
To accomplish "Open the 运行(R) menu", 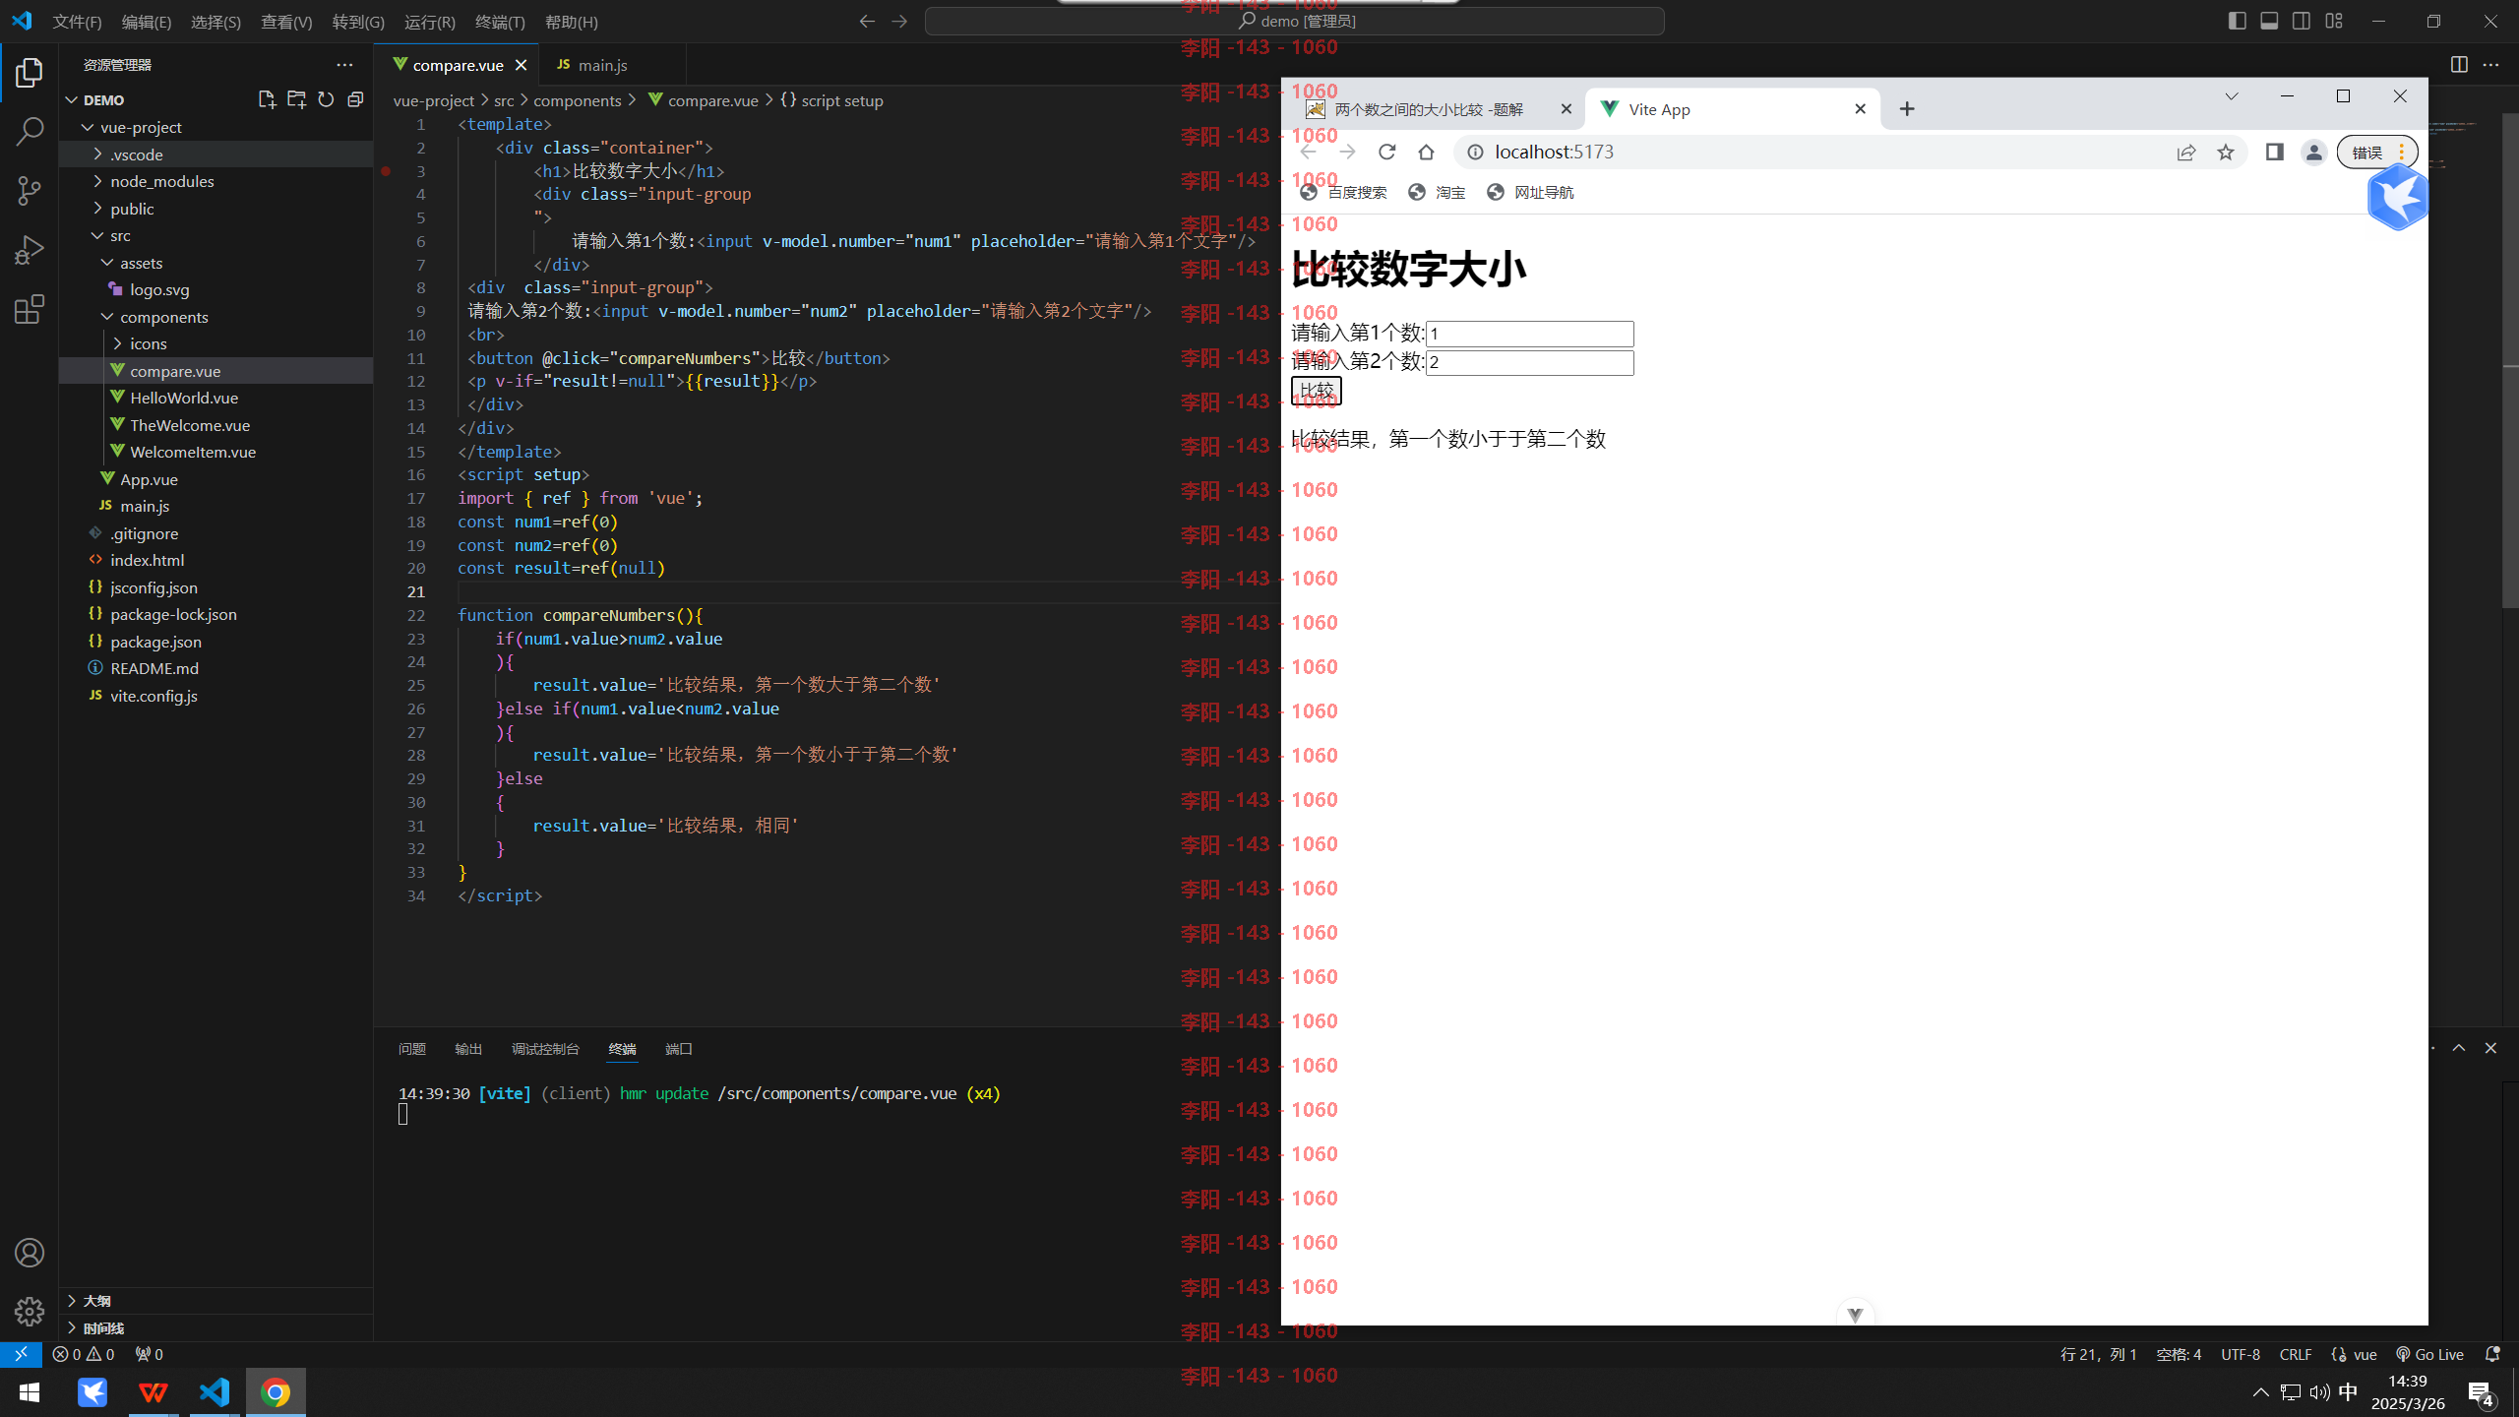I will [430, 22].
